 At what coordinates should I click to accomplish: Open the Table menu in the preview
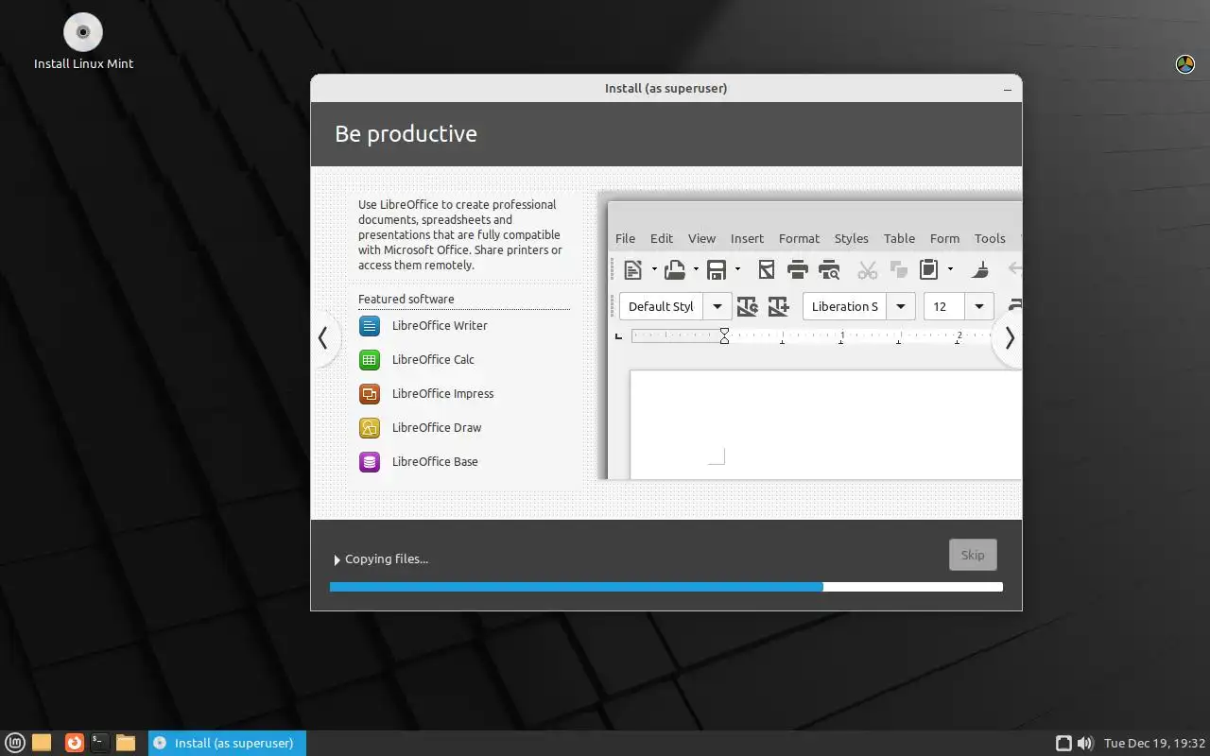coord(899,238)
